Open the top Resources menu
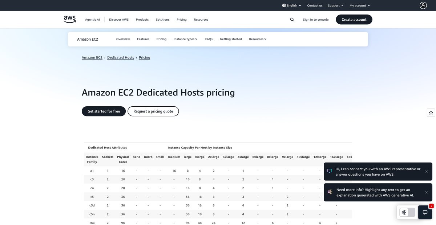 tap(201, 20)
